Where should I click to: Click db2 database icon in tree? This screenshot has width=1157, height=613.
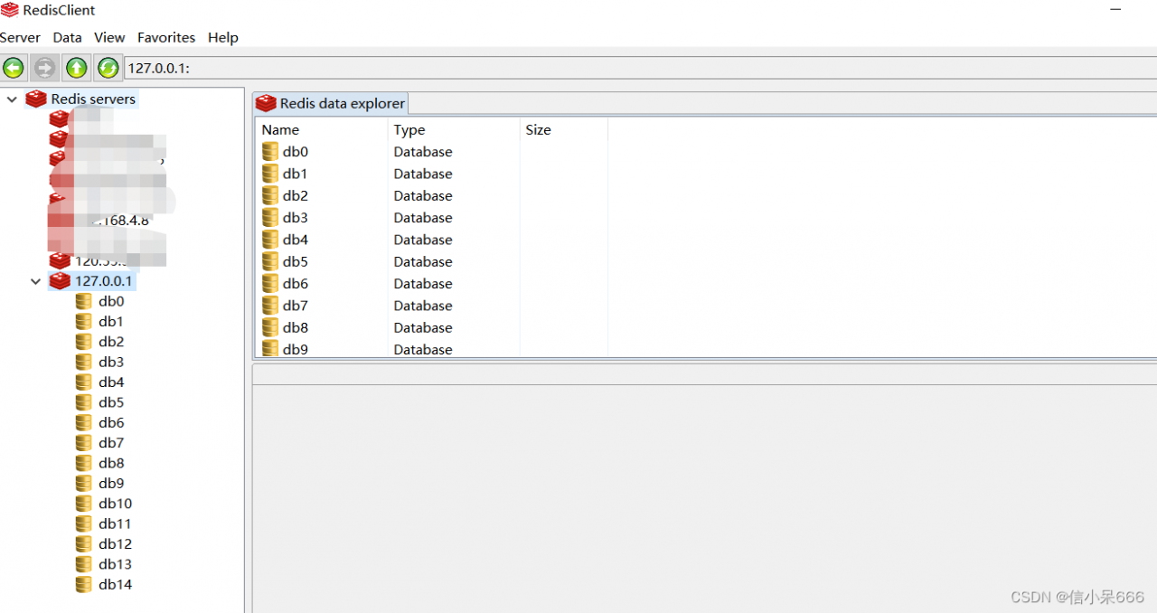[x=84, y=342]
